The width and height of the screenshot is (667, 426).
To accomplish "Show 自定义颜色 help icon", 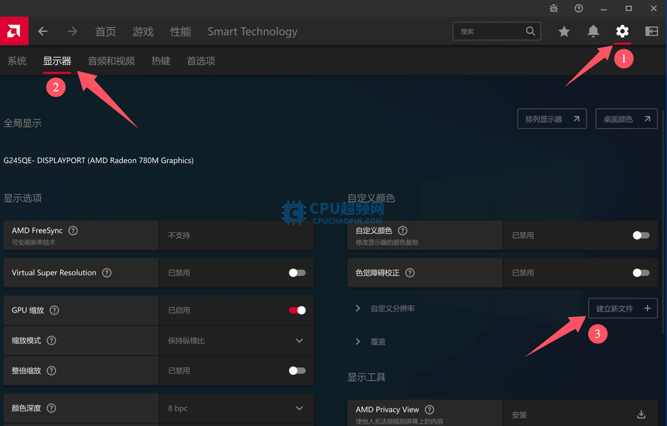I will pyautogui.click(x=403, y=231).
